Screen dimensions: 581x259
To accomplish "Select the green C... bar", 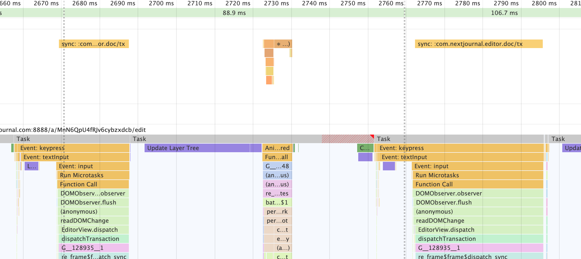I will point(365,148).
